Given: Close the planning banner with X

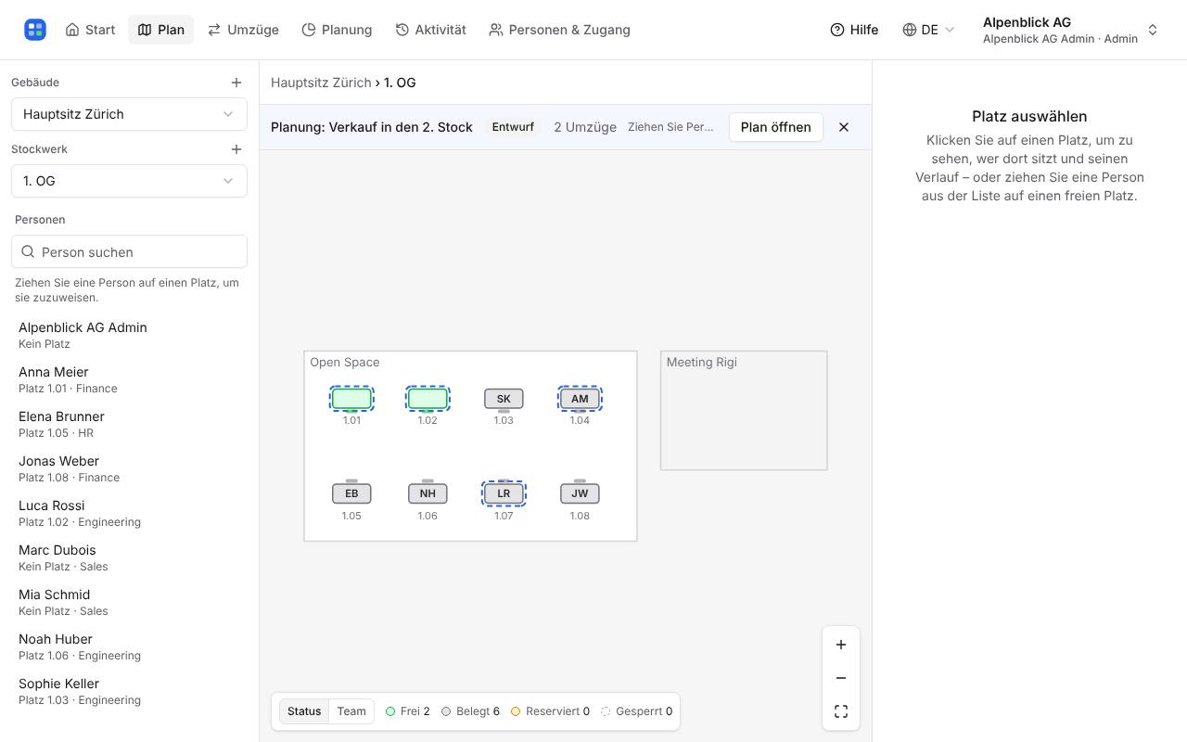Looking at the screenshot, I should [x=844, y=127].
